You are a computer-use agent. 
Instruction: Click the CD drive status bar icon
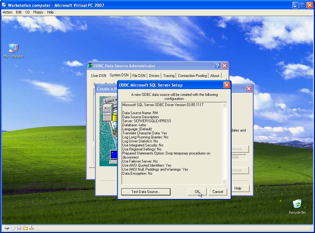[13, 228]
